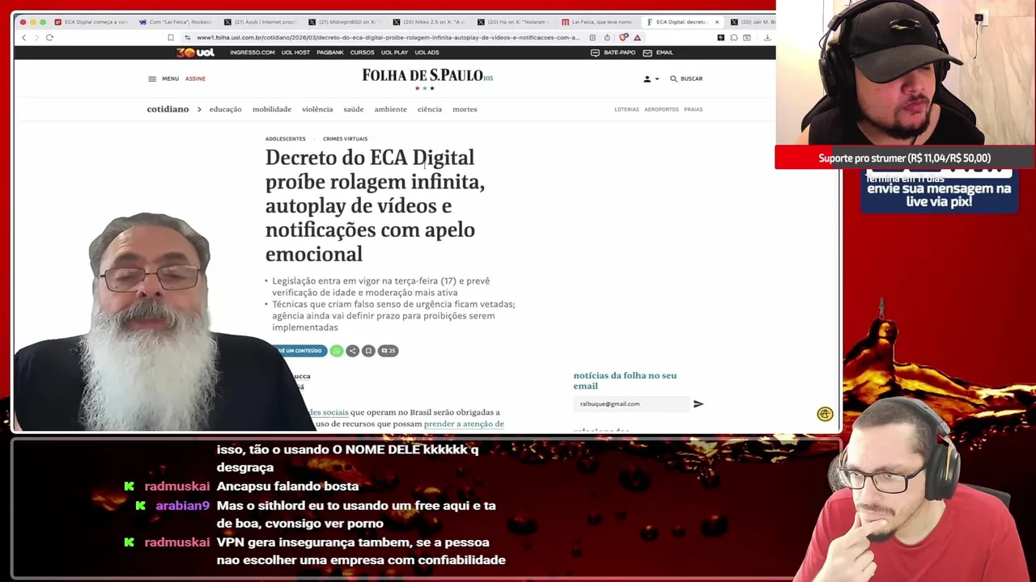Go to the educação section
Image resolution: width=1036 pixels, height=582 pixels.
(225, 109)
